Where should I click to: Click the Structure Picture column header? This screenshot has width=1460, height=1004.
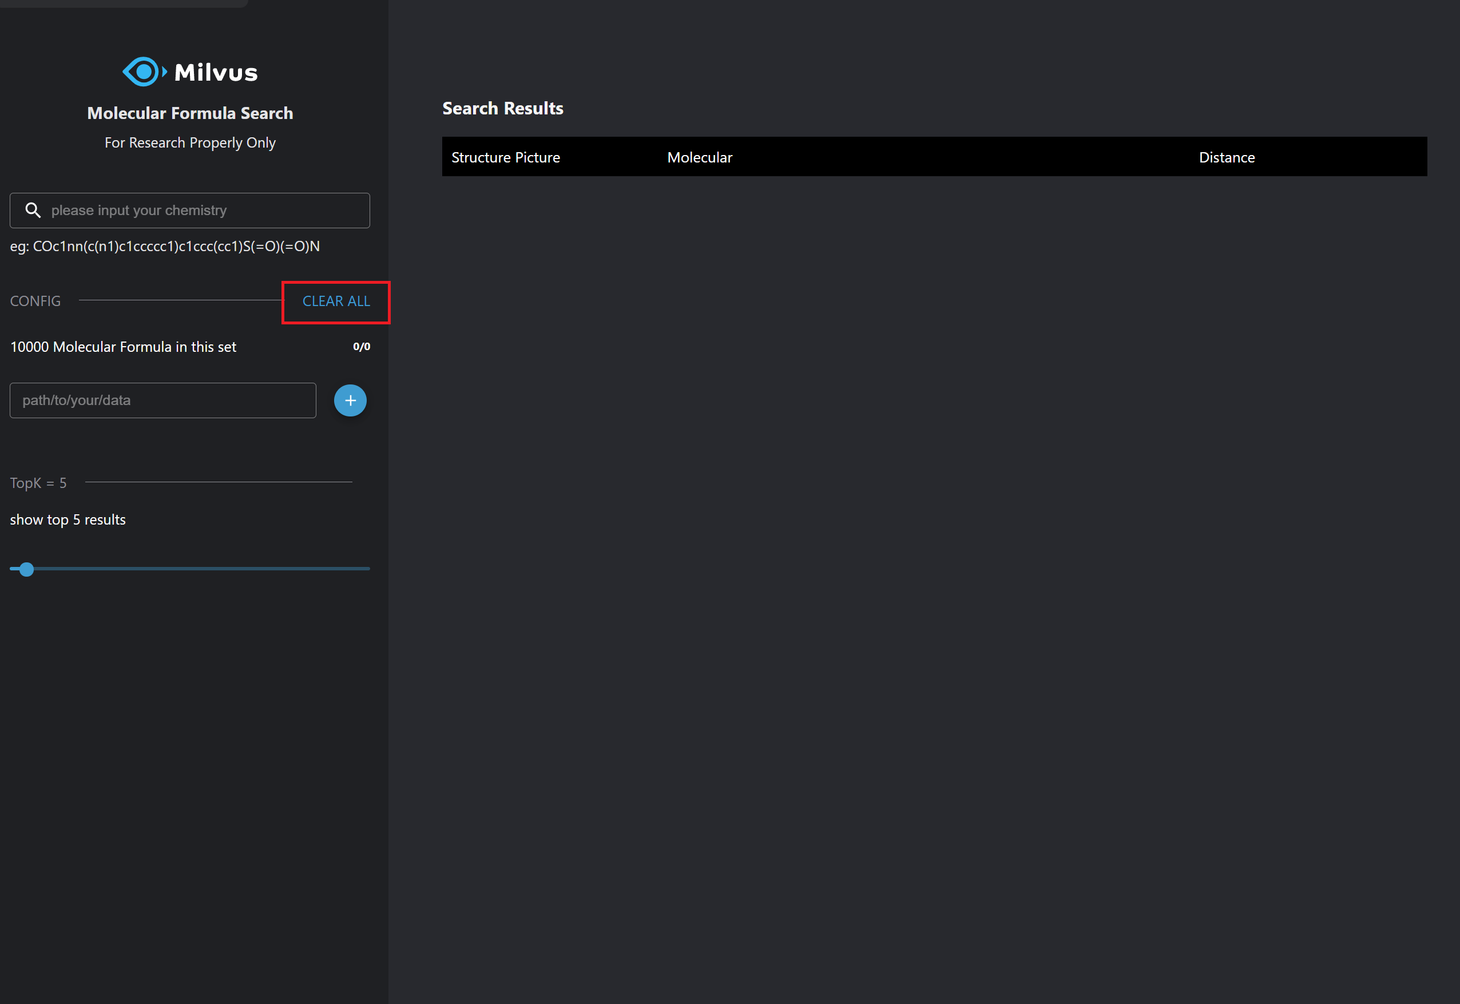click(x=505, y=157)
